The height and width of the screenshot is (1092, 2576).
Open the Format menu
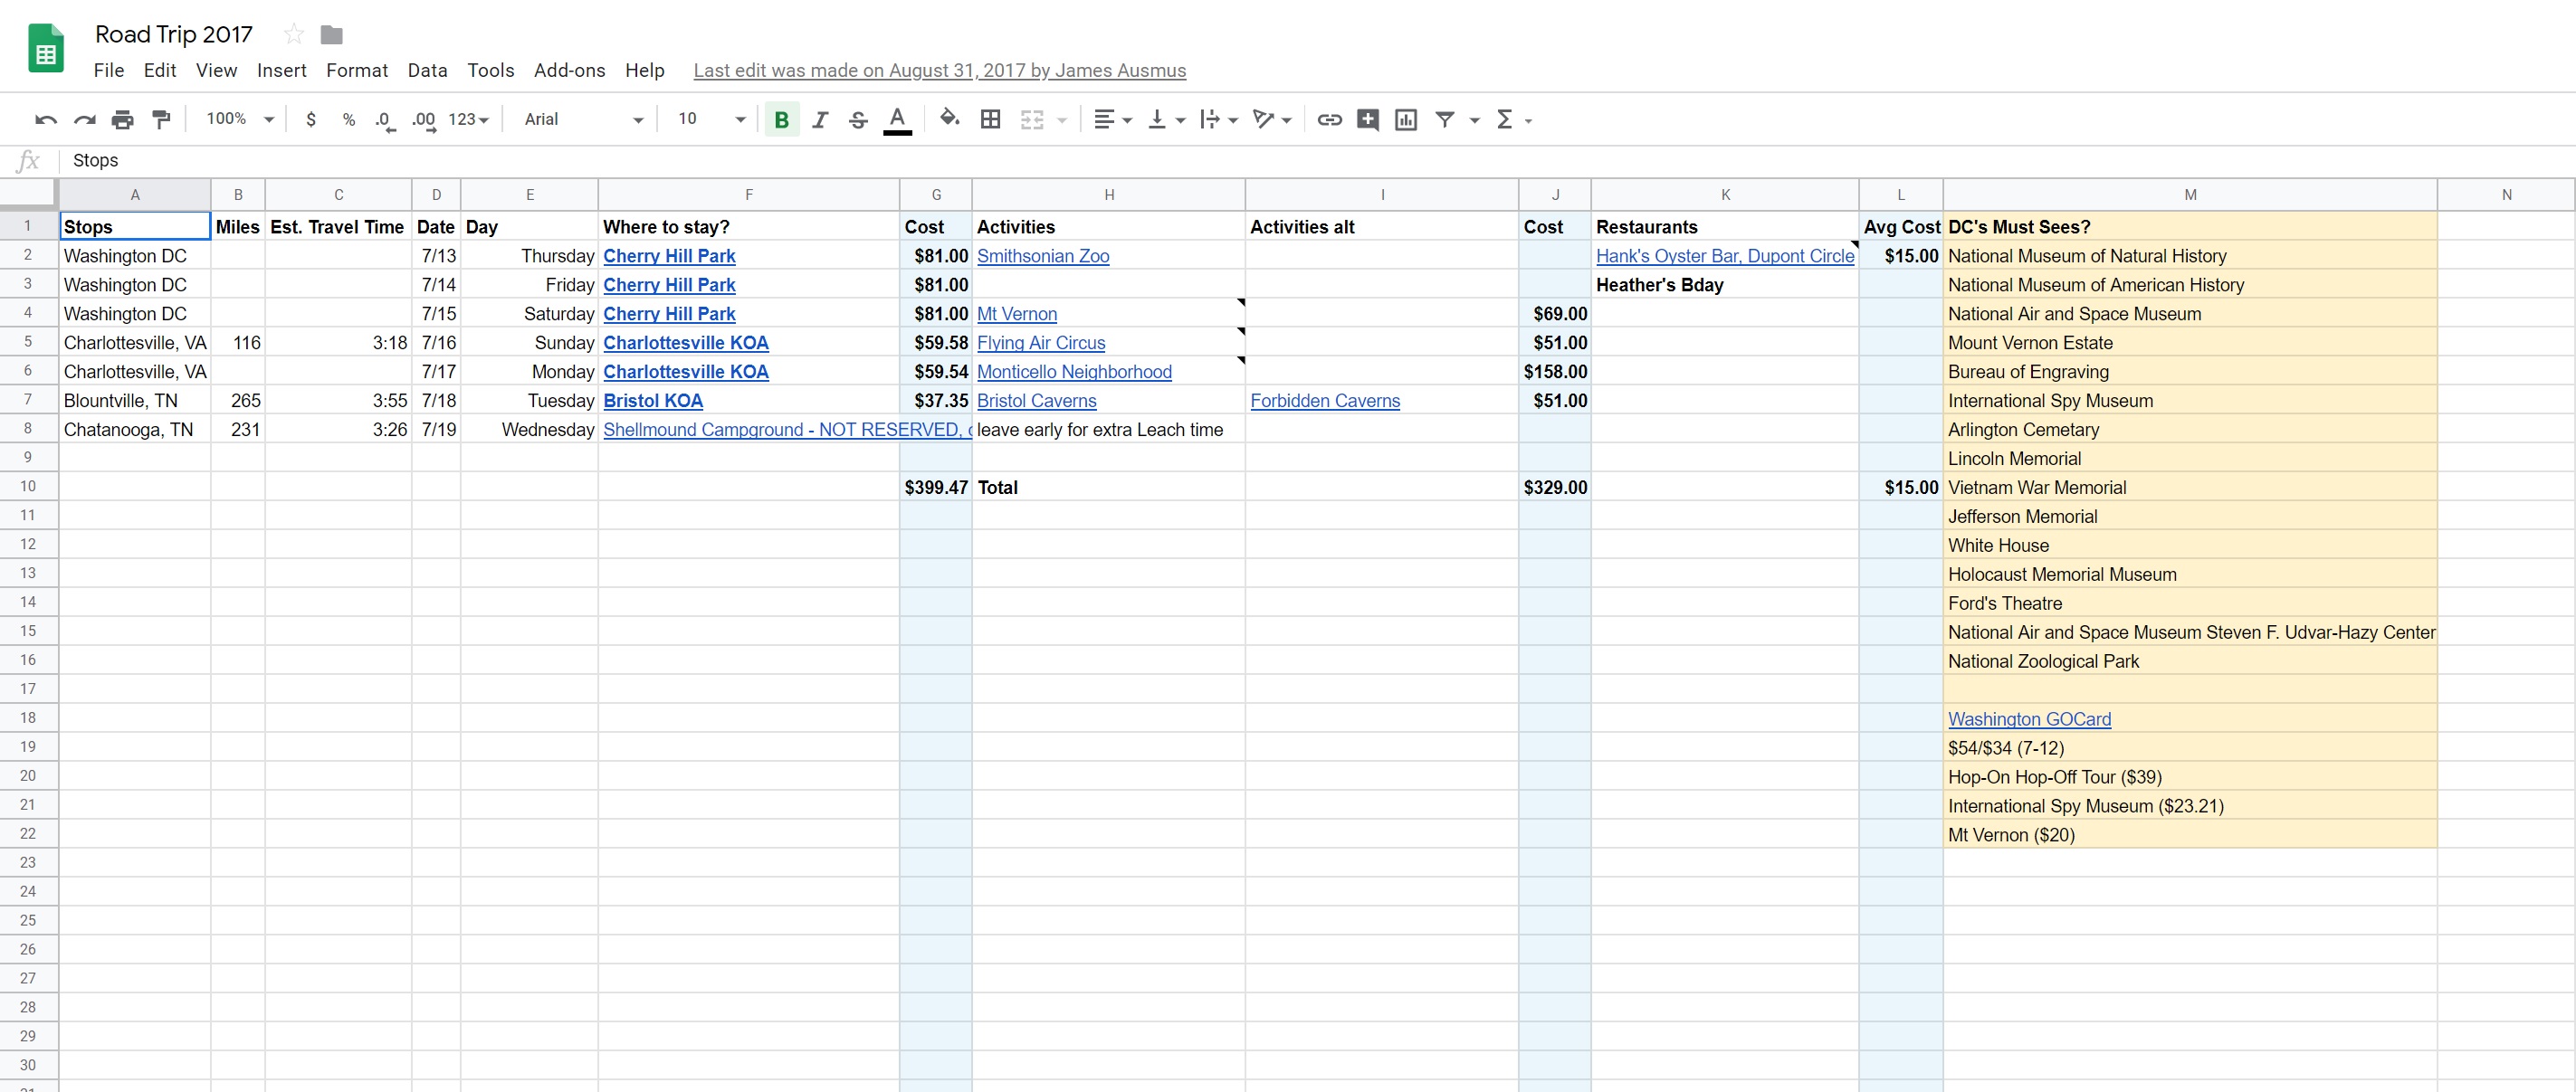click(356, 70)
